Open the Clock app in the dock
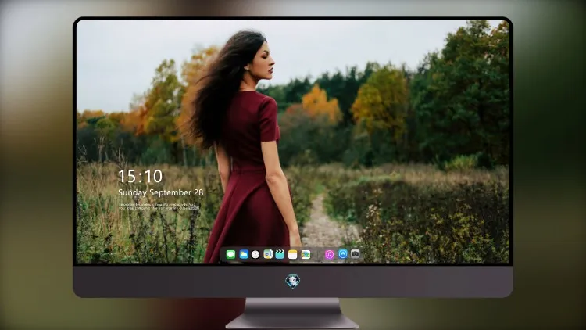Image resolution: width=586 pixels, height=330 pixels. click(x=255, y=255)
